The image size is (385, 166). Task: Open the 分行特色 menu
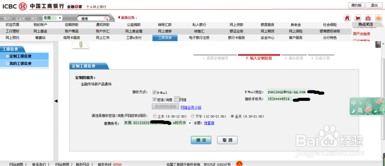(330, 38)
